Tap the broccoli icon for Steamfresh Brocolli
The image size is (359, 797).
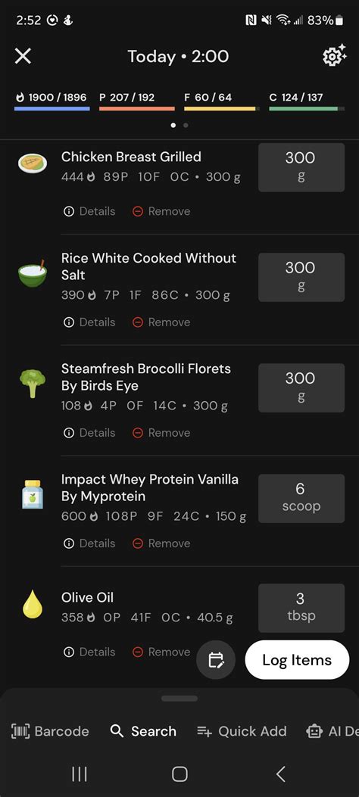(x=33, y=384)
